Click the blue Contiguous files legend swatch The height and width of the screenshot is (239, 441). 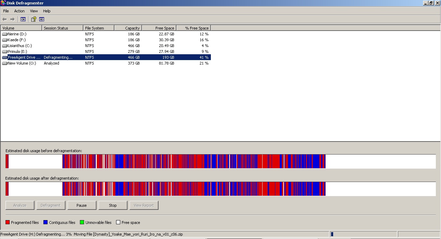click(45, 223)
